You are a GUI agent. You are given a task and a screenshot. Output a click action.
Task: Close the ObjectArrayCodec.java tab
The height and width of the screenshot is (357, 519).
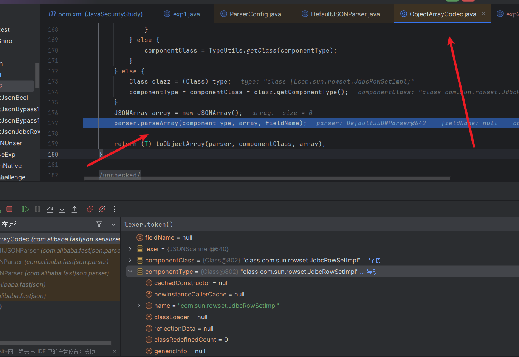coord(483,14)
